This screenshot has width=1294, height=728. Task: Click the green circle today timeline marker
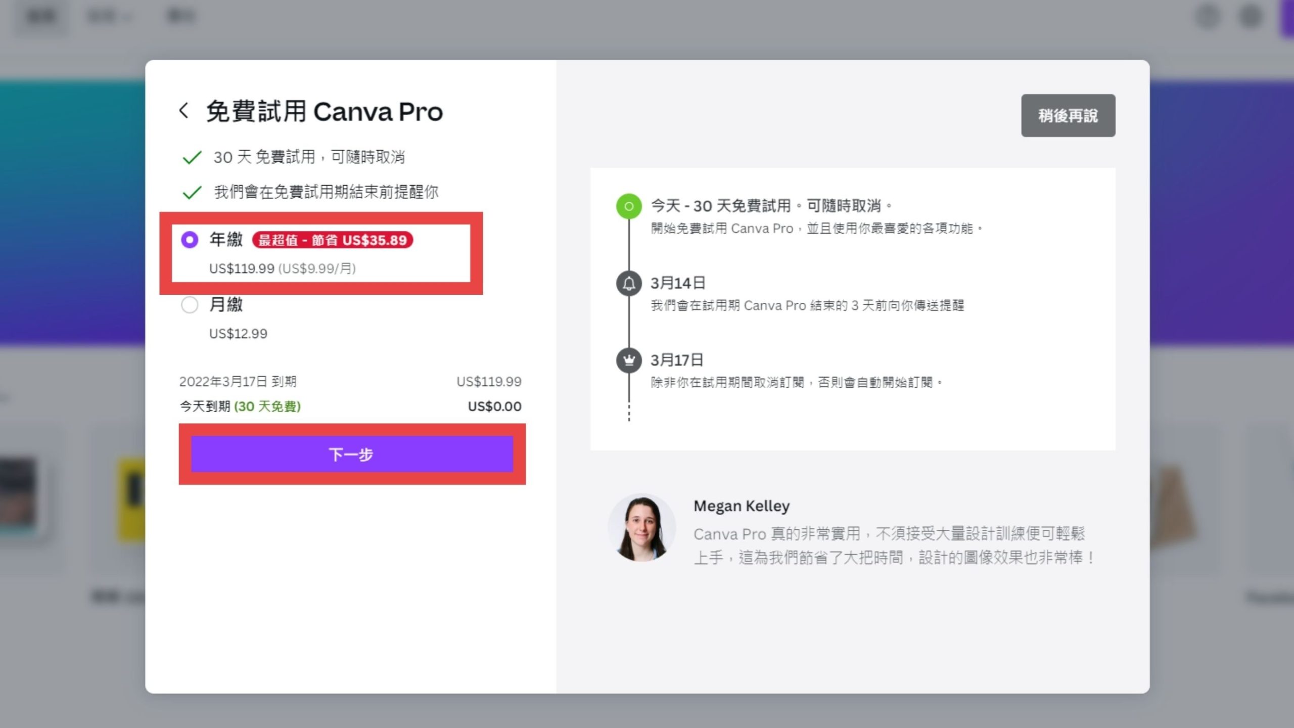click(629, 206)
